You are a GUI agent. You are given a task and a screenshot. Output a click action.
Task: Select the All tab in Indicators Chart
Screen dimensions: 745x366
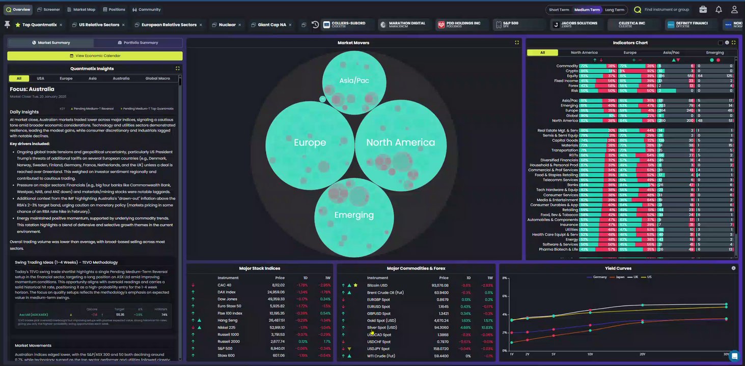tap(542, 52)
